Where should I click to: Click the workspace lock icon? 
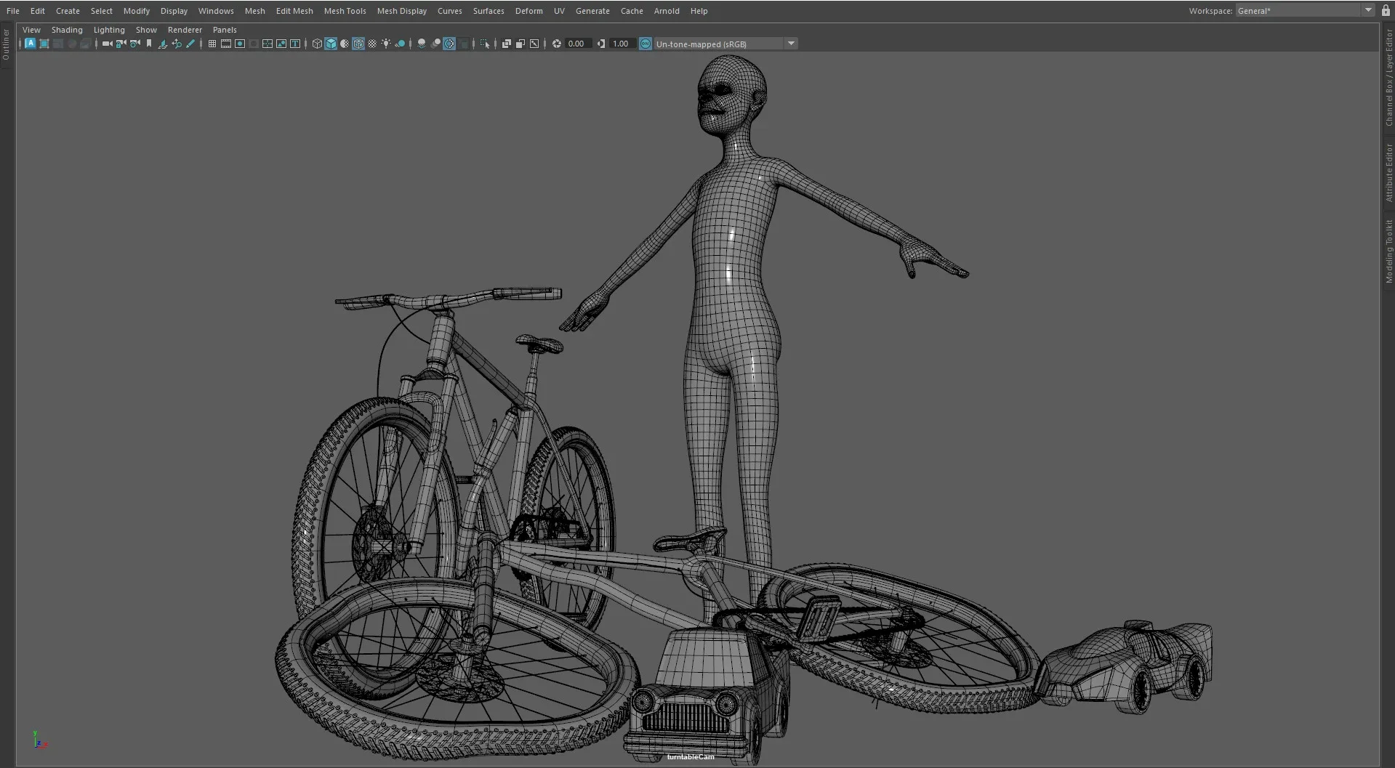(1386, 10)
